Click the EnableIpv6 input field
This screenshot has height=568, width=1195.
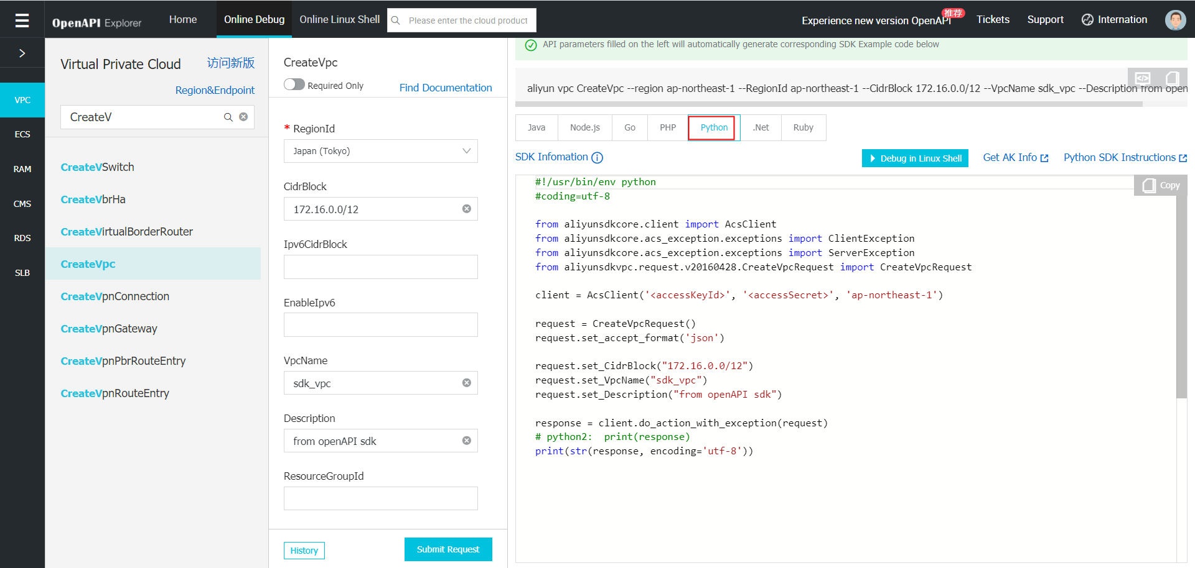tap(381, 324)
